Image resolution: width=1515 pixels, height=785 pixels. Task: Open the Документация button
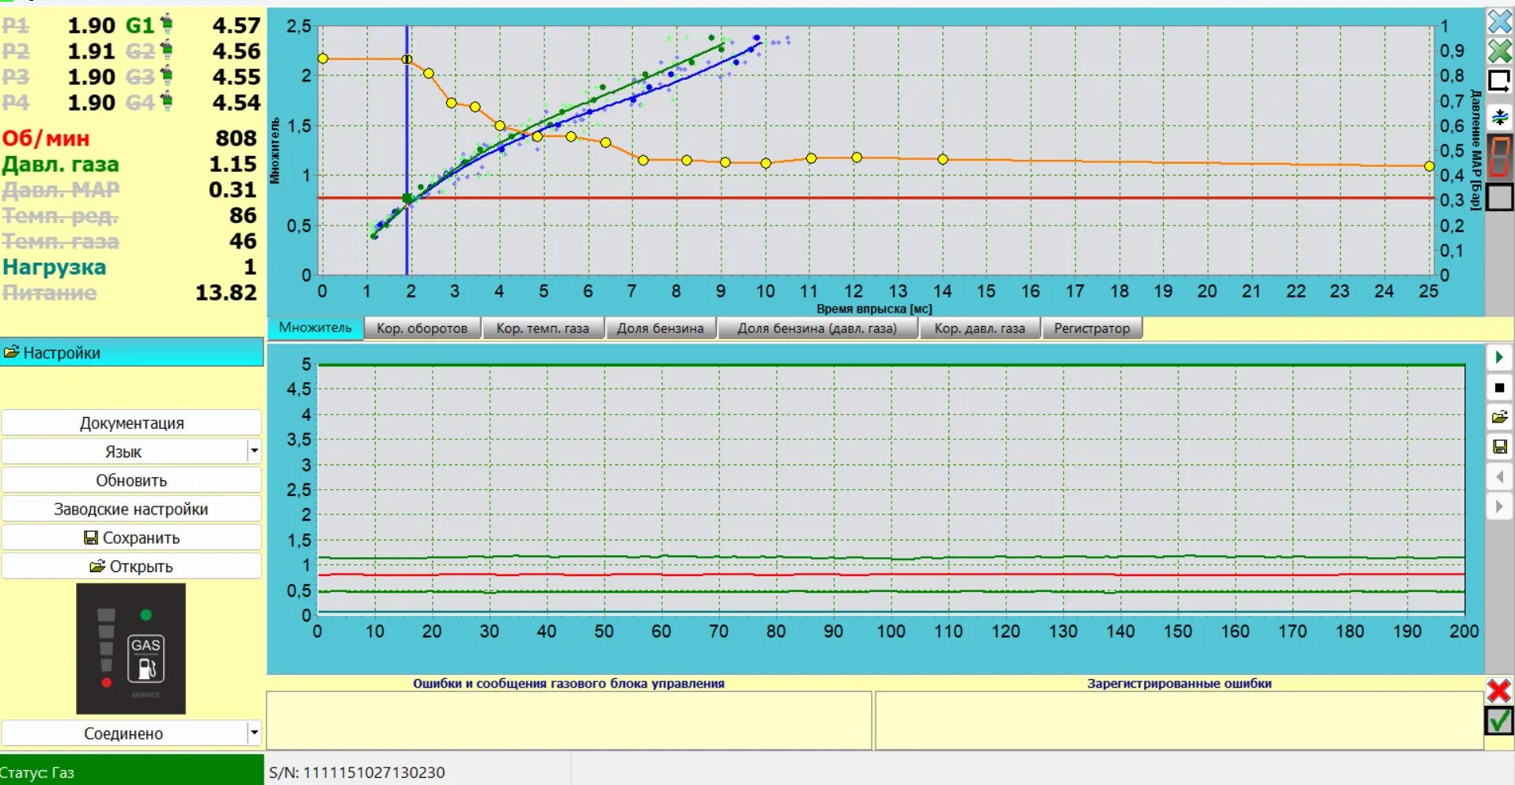(131, 423)
